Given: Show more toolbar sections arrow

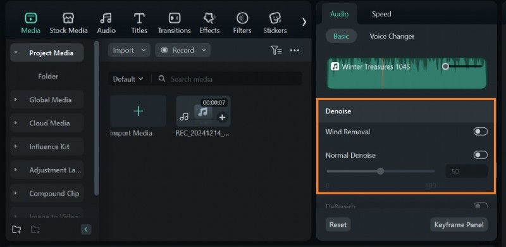Looking at the screenshot, I should (304, 22).
